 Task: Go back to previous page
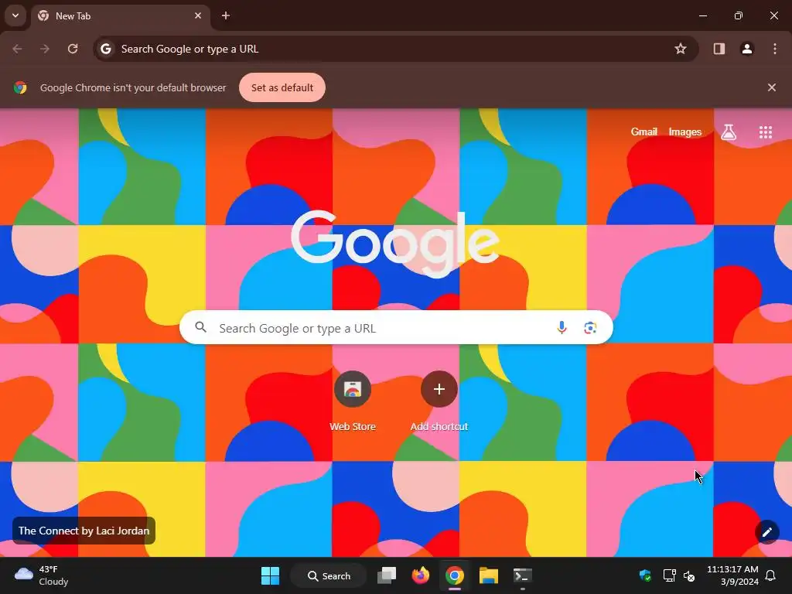tap(17, 49)
